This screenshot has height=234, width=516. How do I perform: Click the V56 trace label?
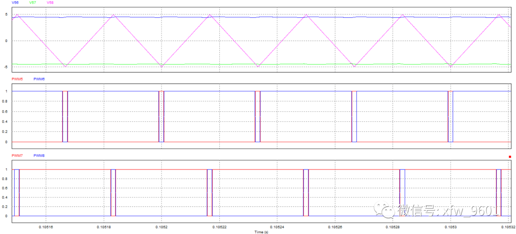(x=15, y=3)
